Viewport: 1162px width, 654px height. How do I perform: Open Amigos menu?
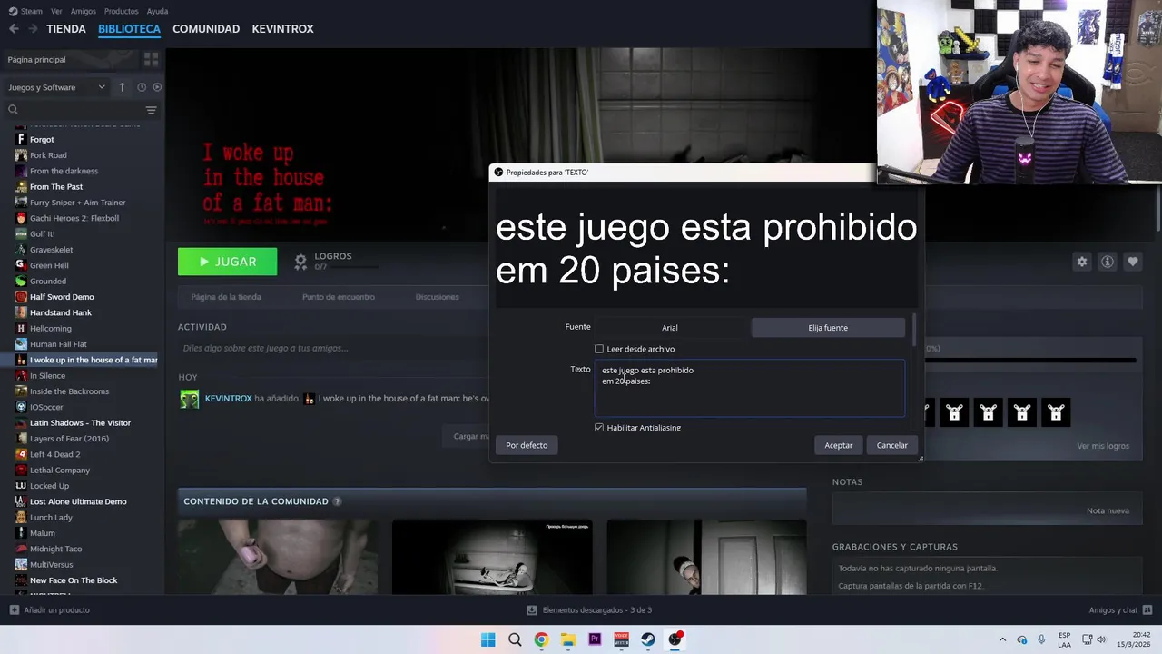pyautogui.click(x=84, y=11)
